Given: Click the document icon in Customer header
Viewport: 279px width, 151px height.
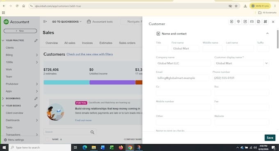Looking at the screenshot, I should 258,22.
